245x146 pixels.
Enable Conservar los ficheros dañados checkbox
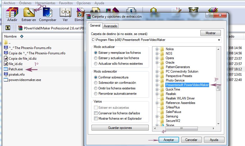(x=96, y=113)
